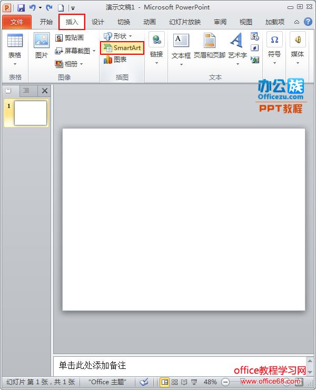Expand the 媒体 dropdown arrow

(298, 63)
